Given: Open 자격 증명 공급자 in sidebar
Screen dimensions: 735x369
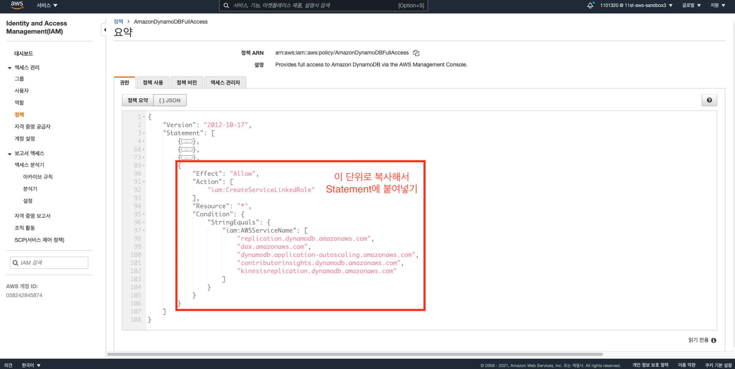Looking at the screenshot, I should (33, 127).
